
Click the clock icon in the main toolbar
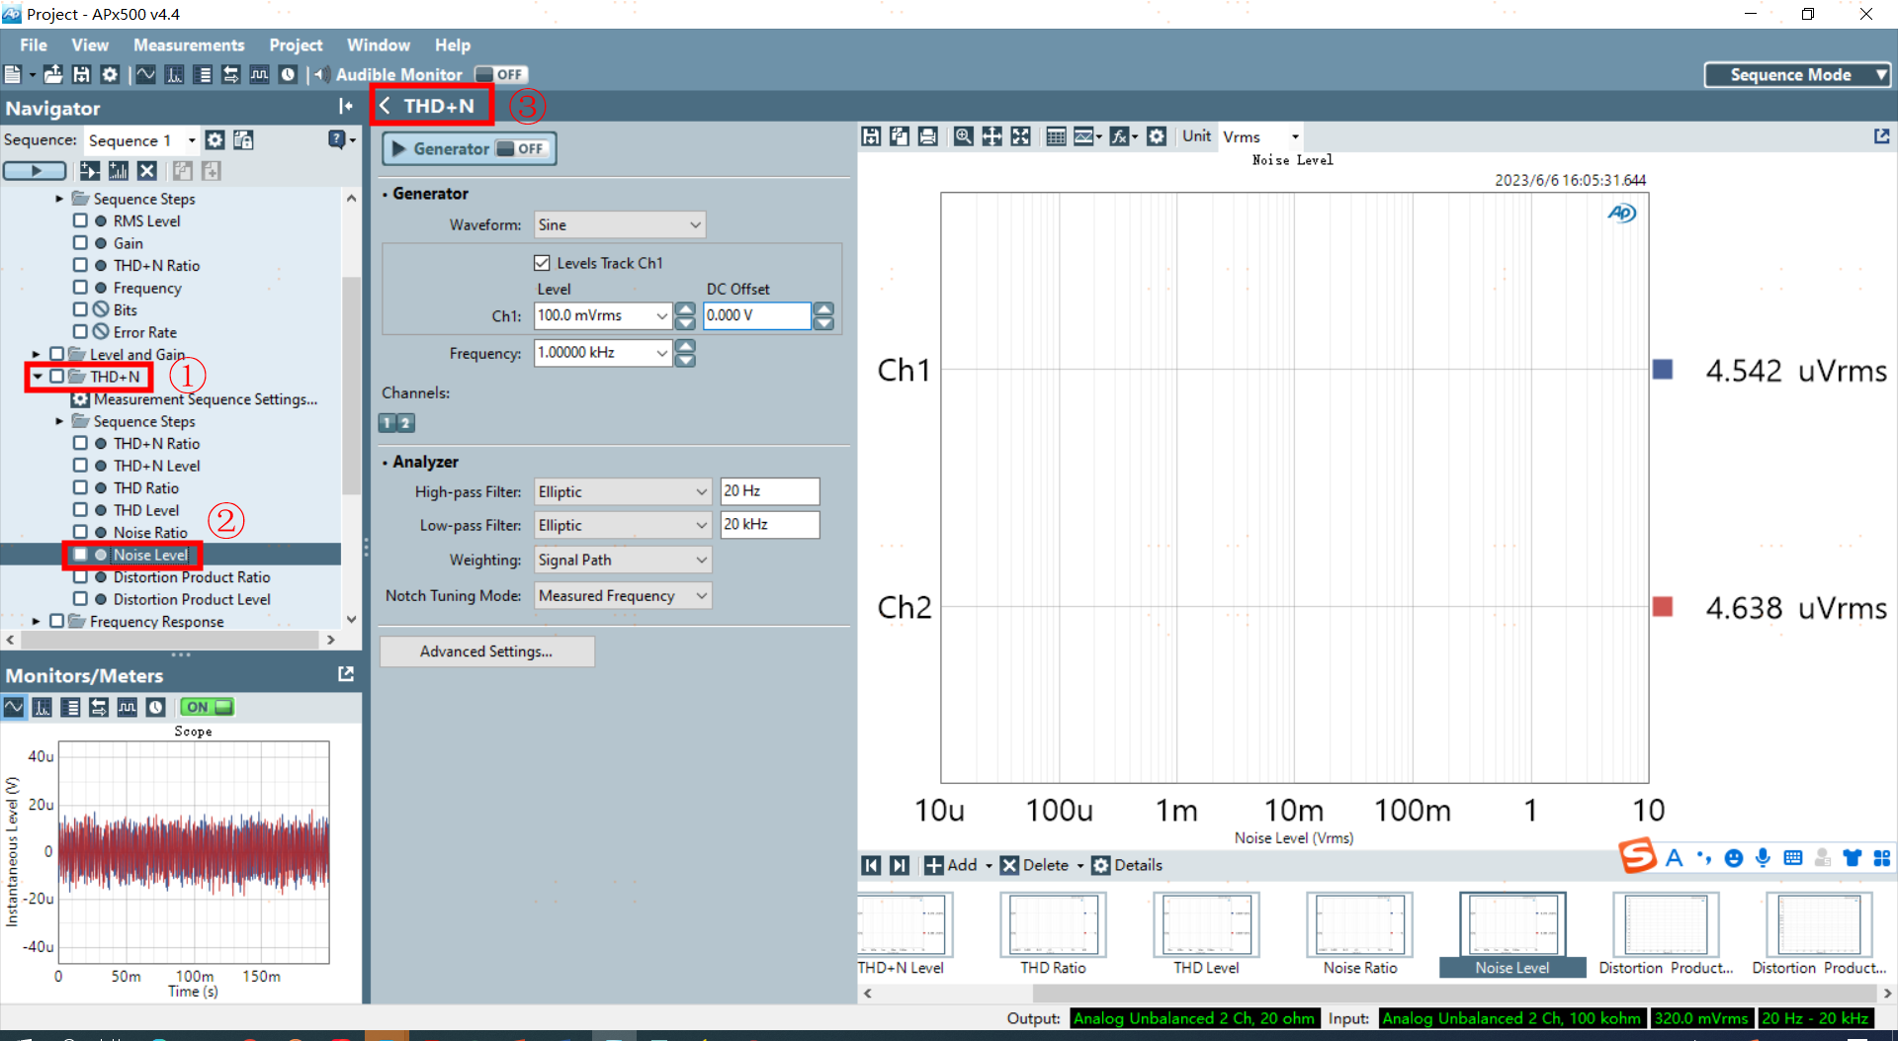tap(288, 74)
